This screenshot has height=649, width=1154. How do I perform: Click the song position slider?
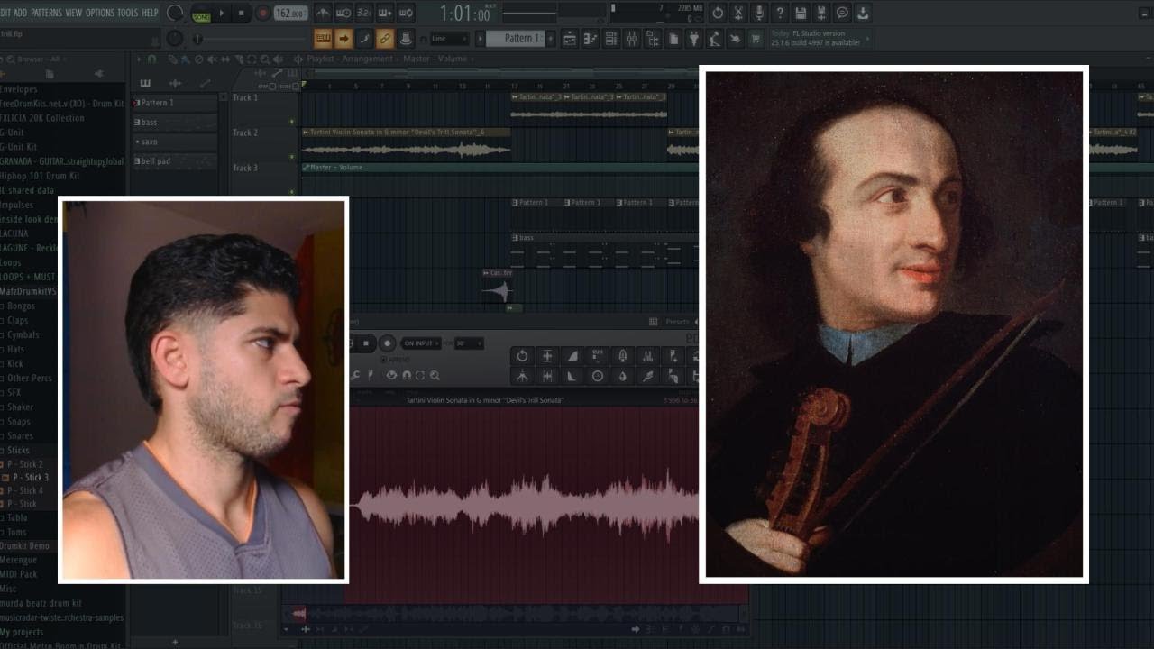pyautogui.click(x=251, y=39)
